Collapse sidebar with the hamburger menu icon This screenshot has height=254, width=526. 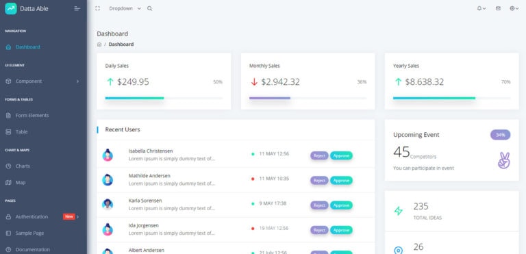click(77, 8)
